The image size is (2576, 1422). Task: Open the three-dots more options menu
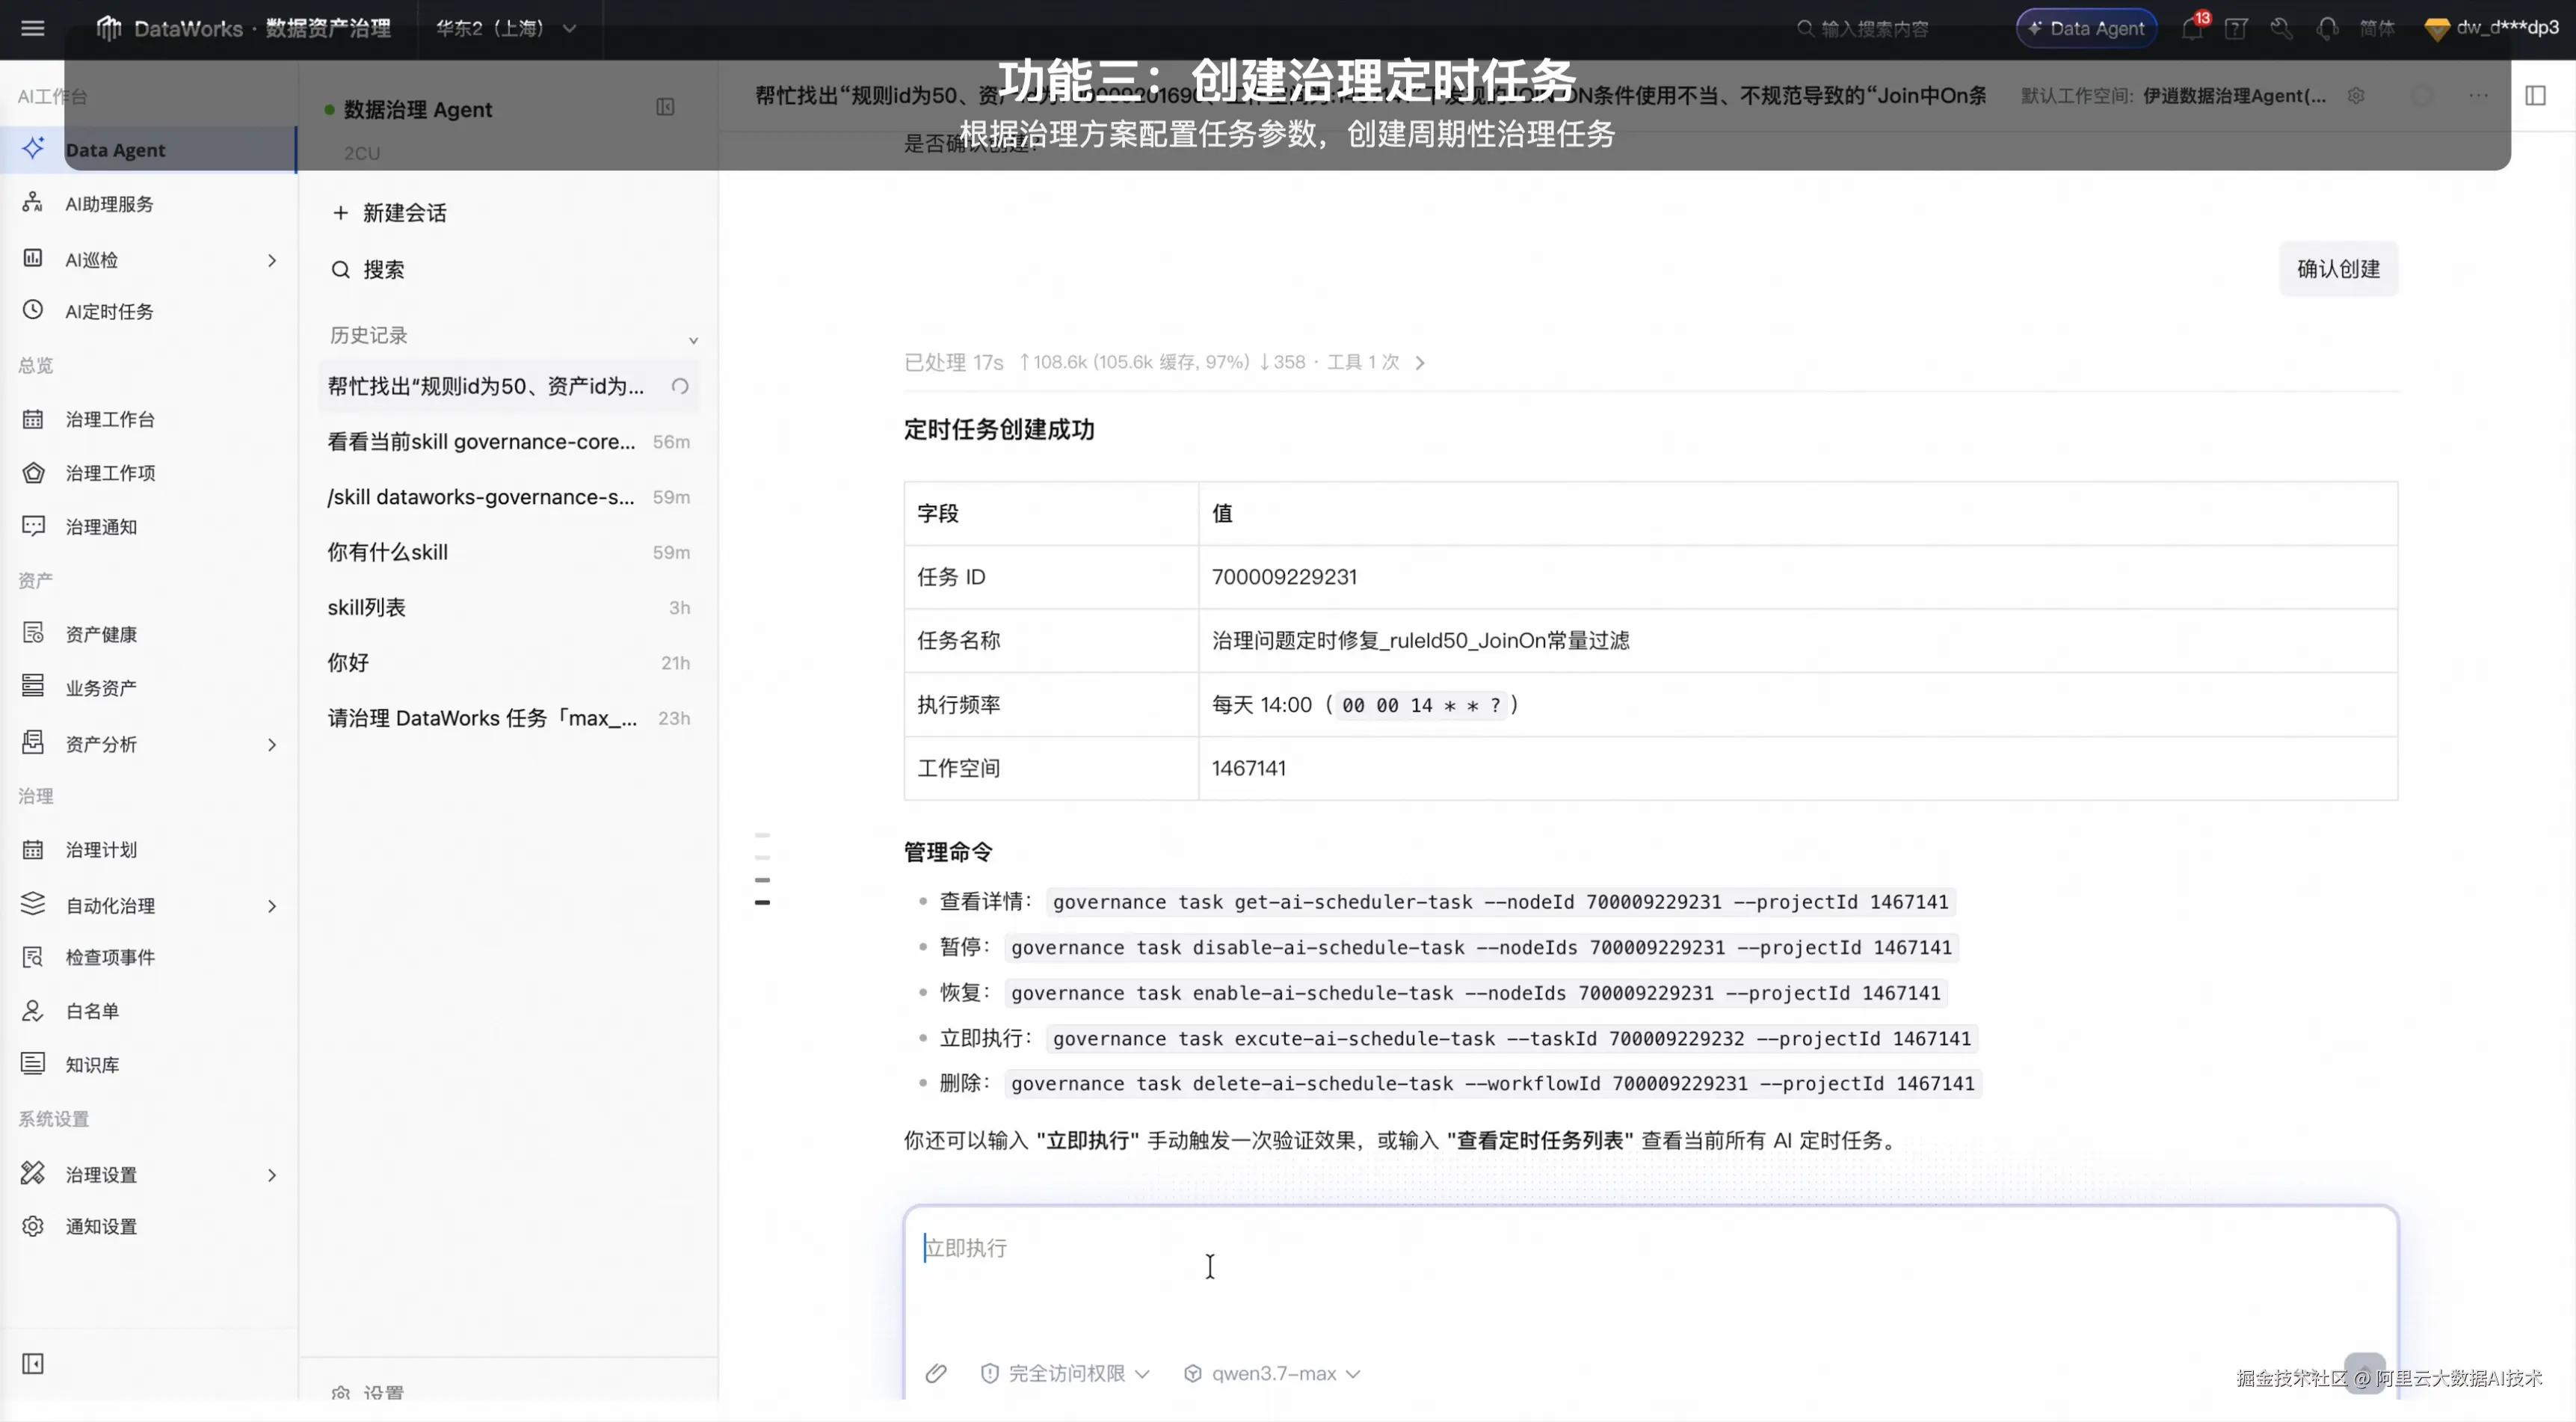point(2477,96)
